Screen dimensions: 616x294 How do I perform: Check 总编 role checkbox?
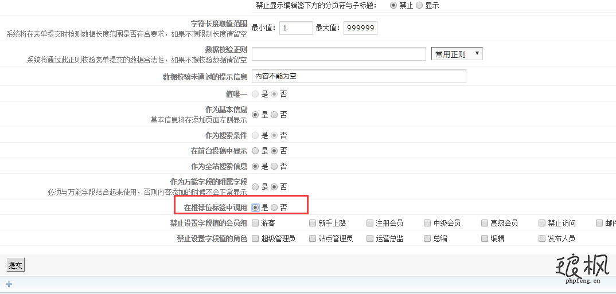tap(427, 238)
